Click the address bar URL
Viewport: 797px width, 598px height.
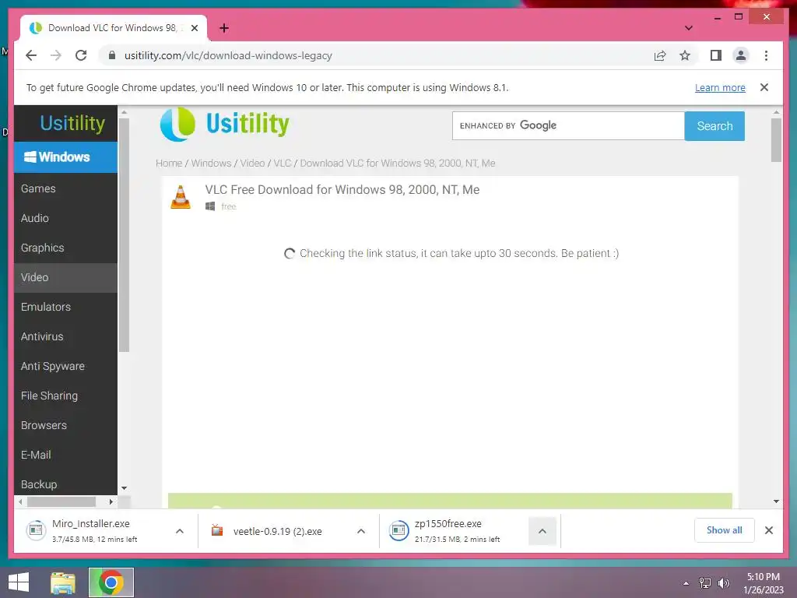[x=228, y=55]
